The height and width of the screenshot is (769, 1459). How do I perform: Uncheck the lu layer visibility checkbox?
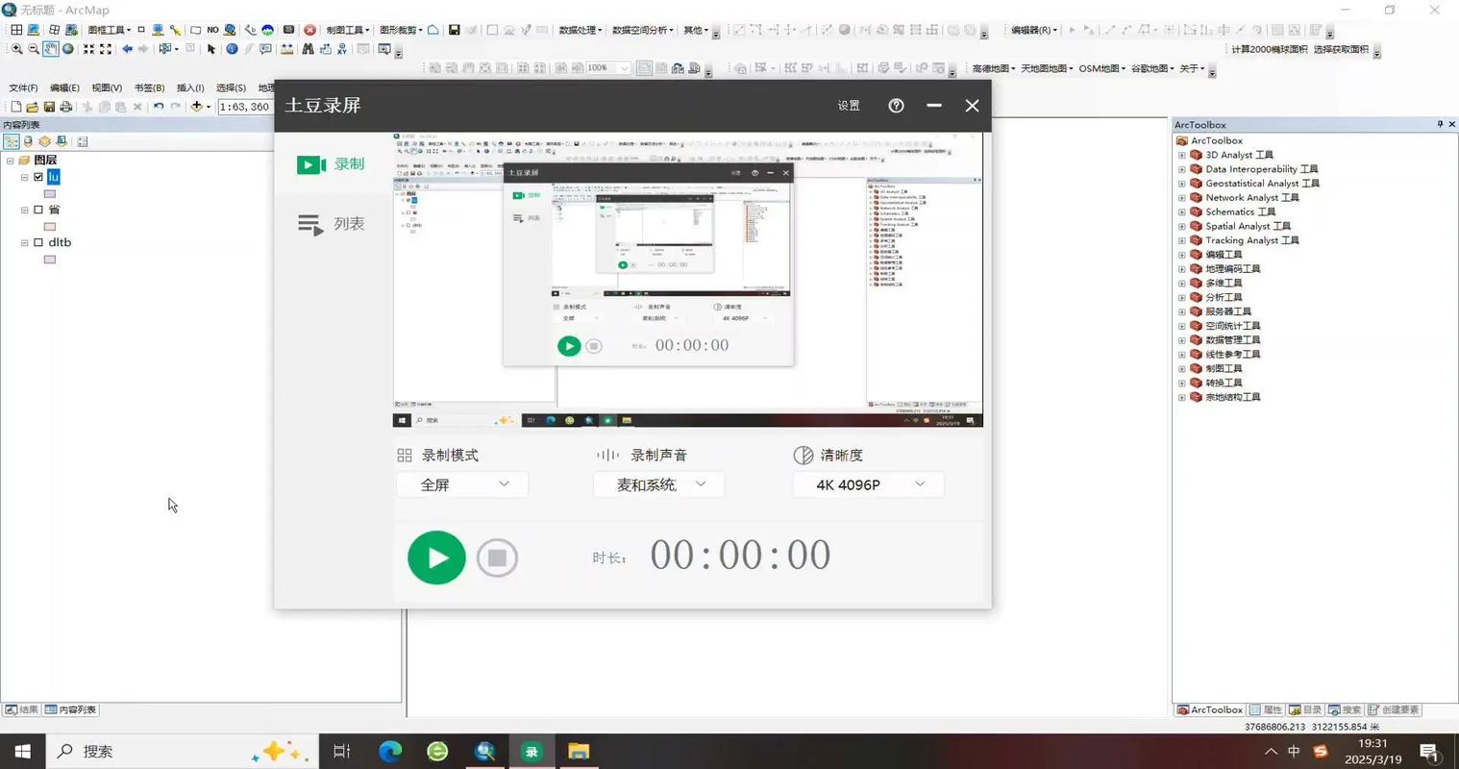(x=37, y=176)
